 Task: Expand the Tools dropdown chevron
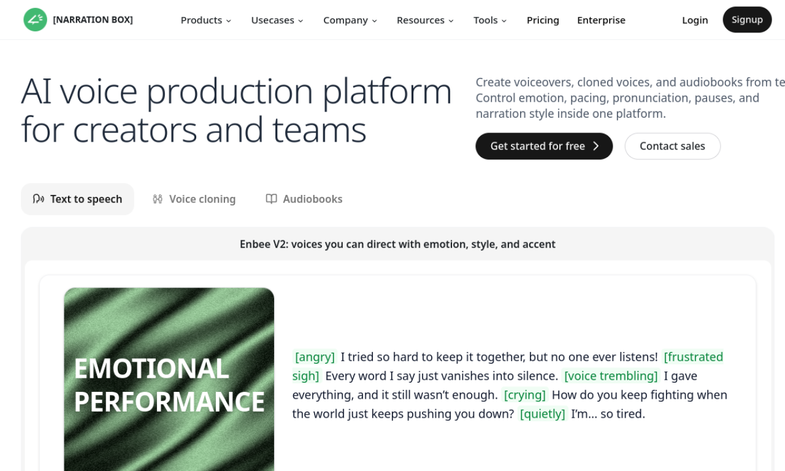[x=504, y=21]
